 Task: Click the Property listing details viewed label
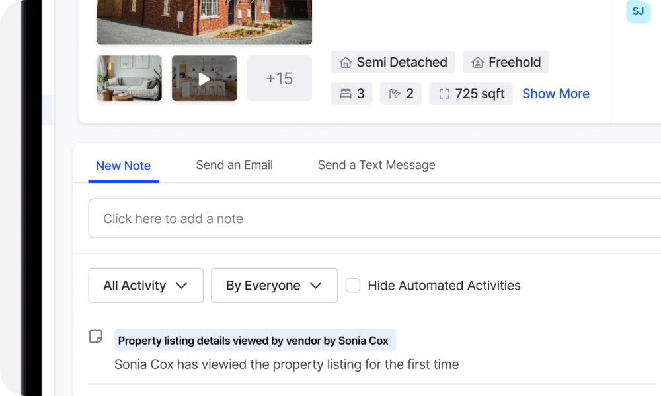pos(254,341)
